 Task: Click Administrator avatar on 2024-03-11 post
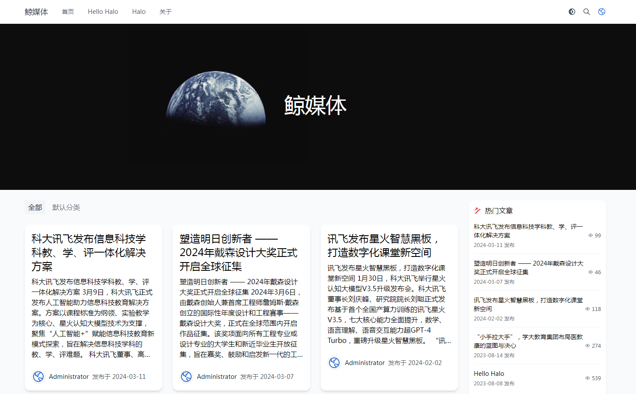tap(39, 377)
